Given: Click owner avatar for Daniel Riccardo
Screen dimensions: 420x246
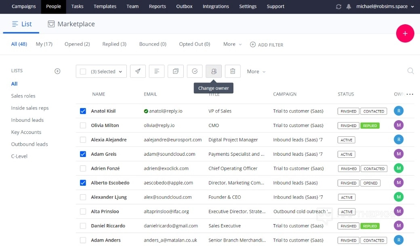Looking at the screenshot, I should pyautogui.click(x=399, y=226).
